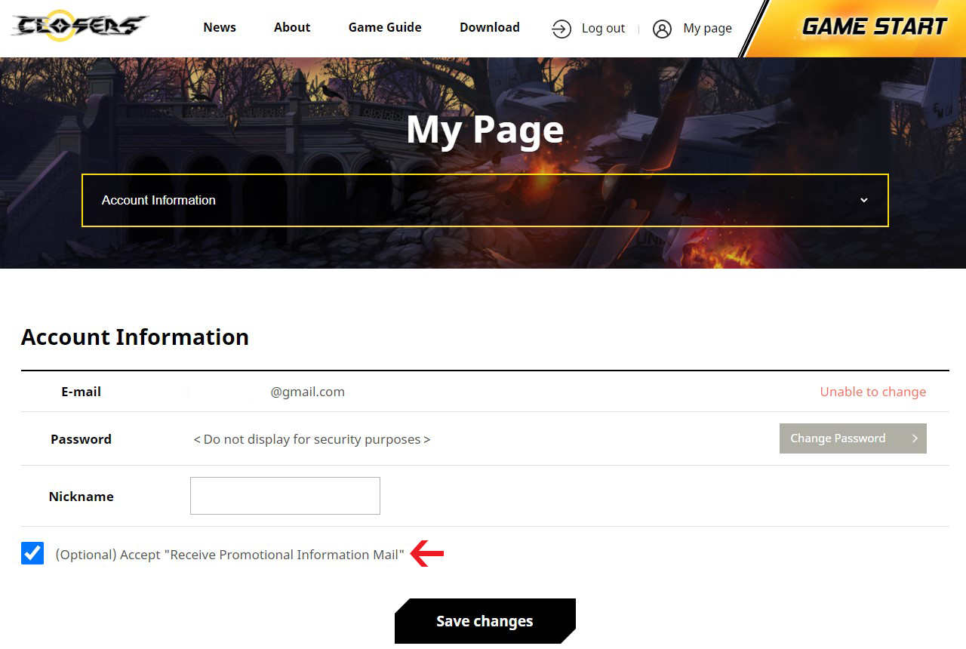966x649 pixels.
Task: Open the My page text link
Action: pyautogui.click(x=707, y=29)
